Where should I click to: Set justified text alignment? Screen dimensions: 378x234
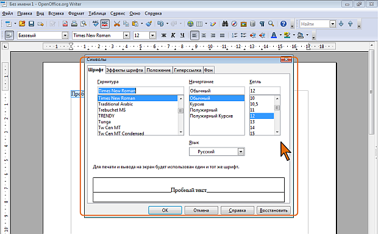[222, 35]
